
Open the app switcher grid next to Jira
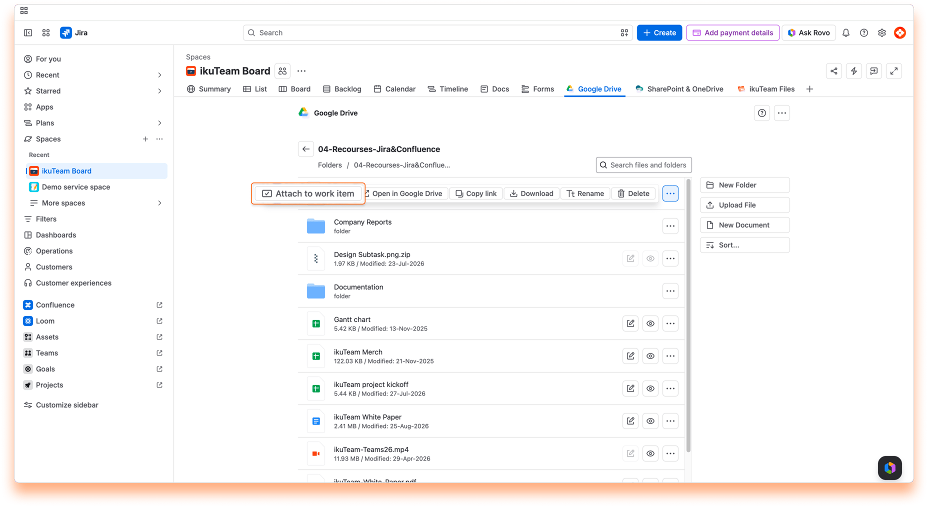46,33
